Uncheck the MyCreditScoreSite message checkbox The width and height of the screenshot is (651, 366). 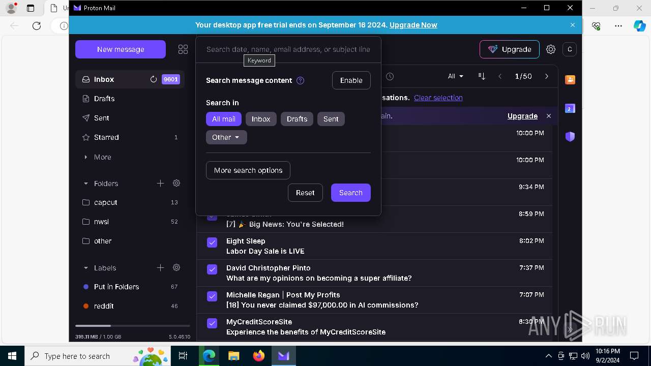tap(212, 323)
